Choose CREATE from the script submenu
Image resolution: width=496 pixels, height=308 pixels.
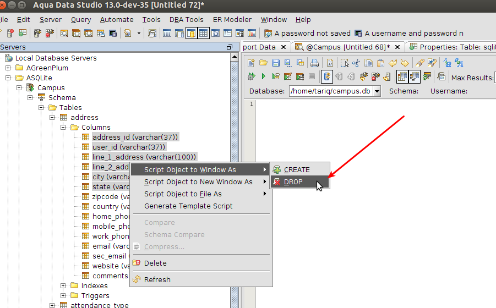point(300,169)
